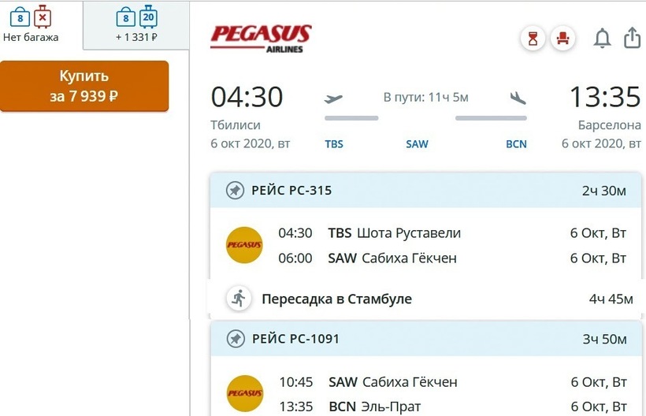Click the SAW stopover code link
Image resolution: width=646 pixels, height=416 pixels.
pyautogui.click(x=417, y=144)
